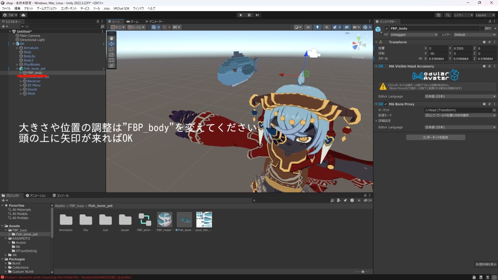Click the scene orientation gizmo
The image size is (498, 280).
[359, 44]
